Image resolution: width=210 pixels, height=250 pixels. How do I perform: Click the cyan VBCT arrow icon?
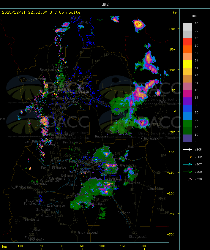point(187,164)
